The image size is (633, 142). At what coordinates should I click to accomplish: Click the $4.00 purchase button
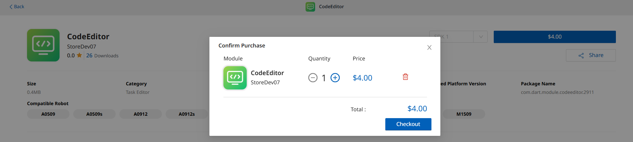pyautogui.click(x=554, y=37)
